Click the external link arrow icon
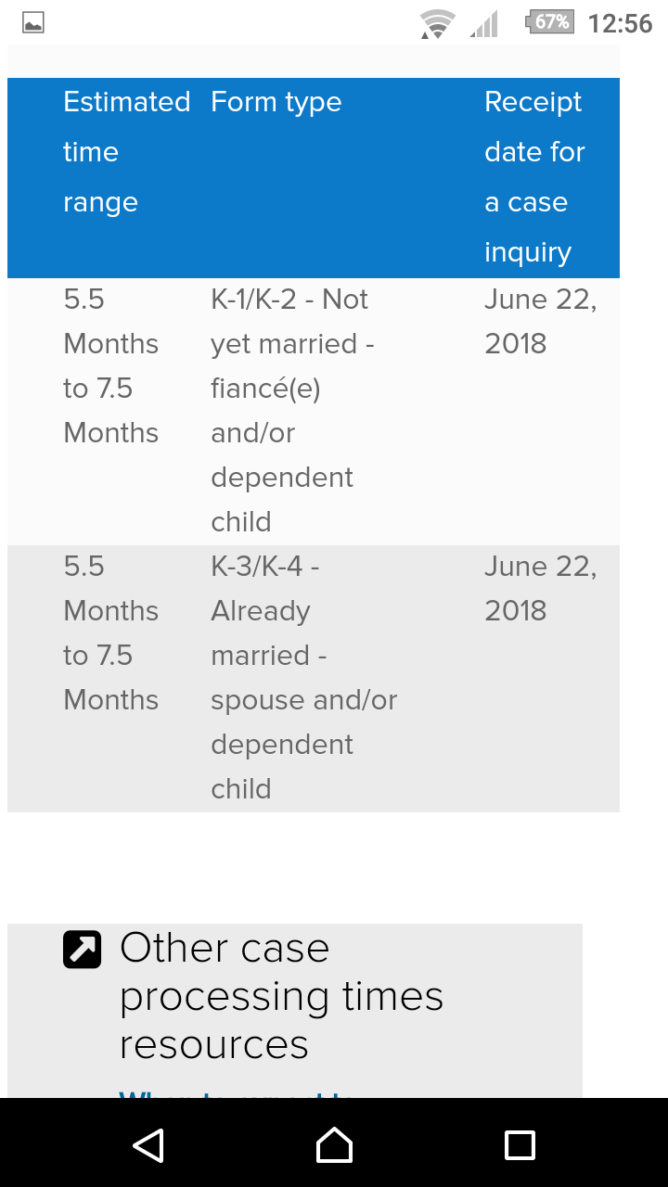 pyautogui.click(x=83, y=949)
